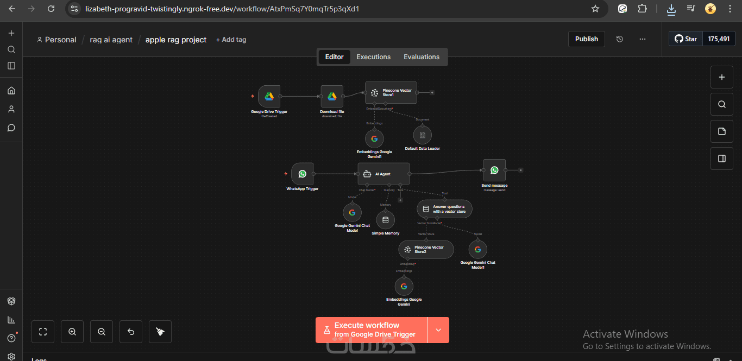Add a sticky note to canvas
The width and height of the screenshot is (742, 361).
pyautogui.click(x=722, y=131)
